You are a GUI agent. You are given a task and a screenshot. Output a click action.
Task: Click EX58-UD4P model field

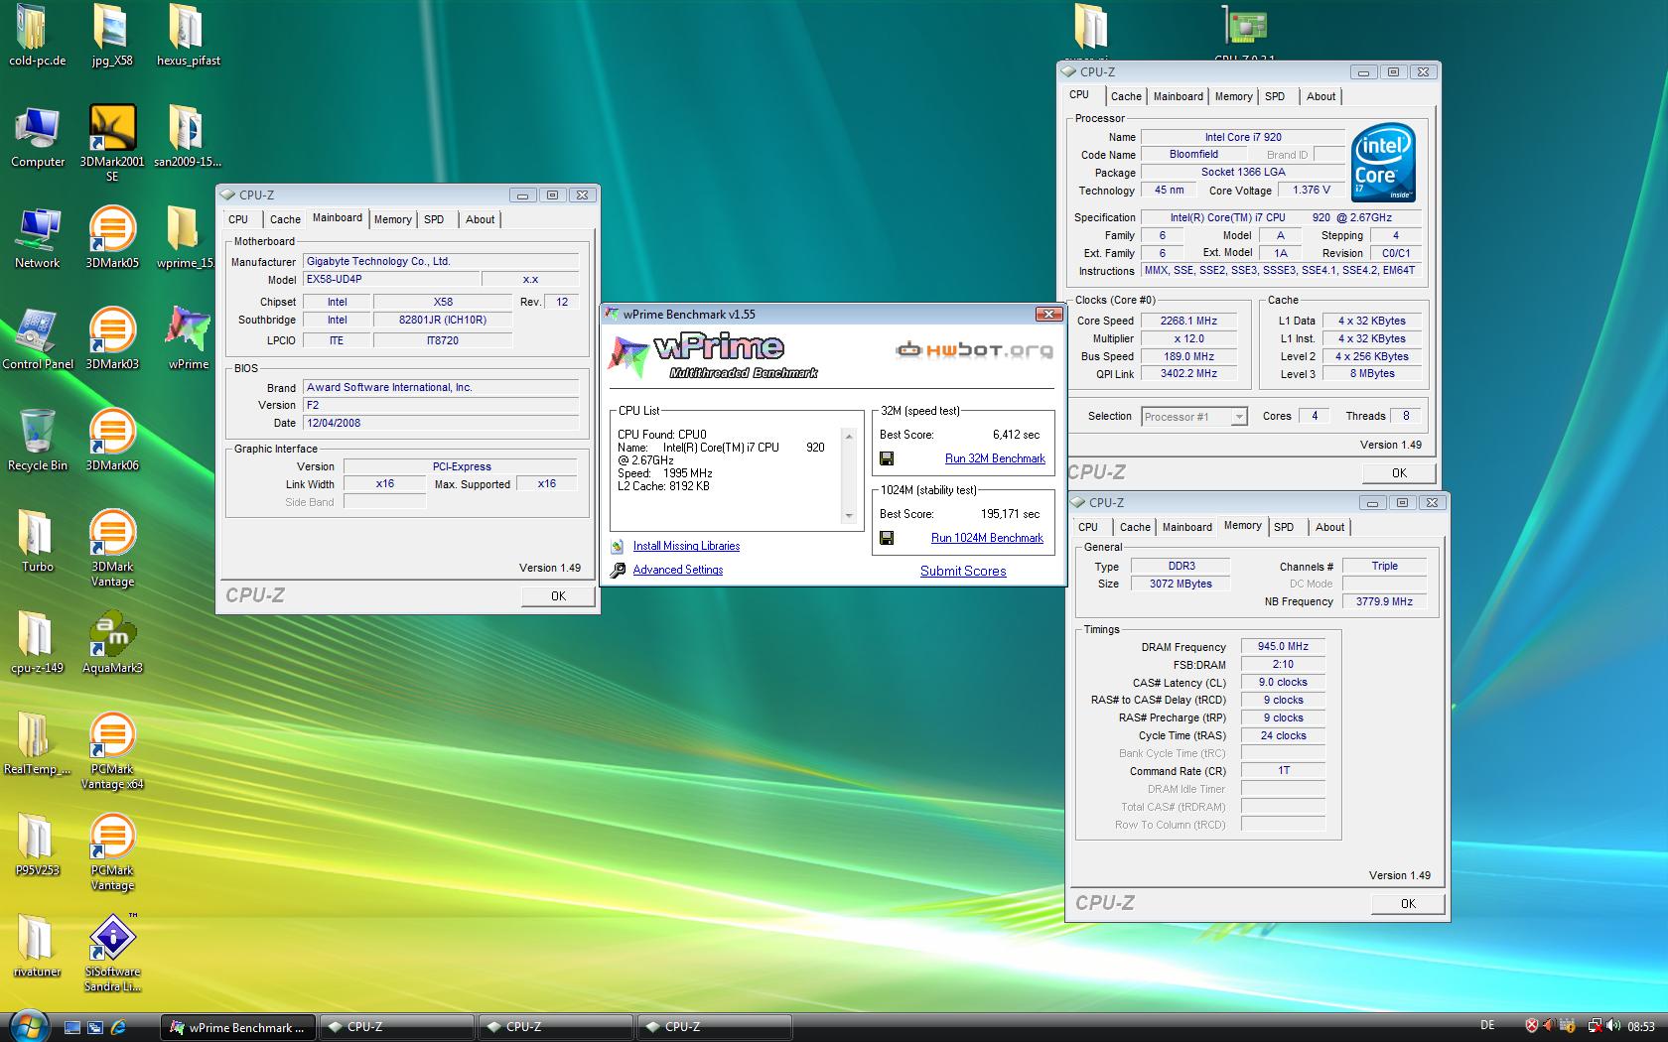[392, 279]
